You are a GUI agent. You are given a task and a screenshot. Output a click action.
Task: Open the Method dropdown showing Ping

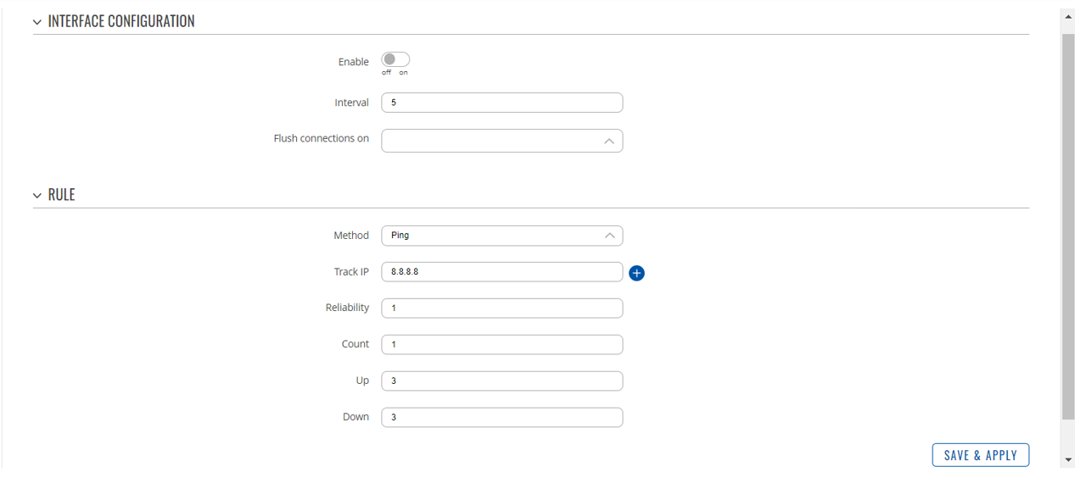[x=502, y=236]
